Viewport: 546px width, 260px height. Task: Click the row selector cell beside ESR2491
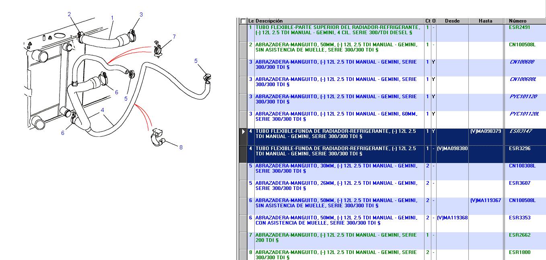click(243, 33)
